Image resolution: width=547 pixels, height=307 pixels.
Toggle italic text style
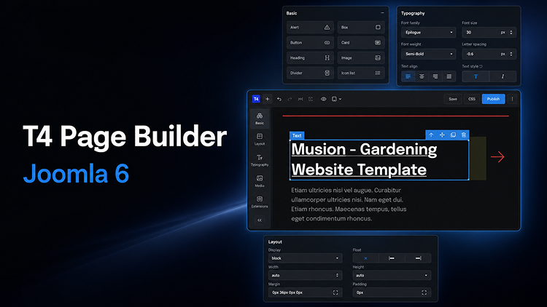(503, 76)
